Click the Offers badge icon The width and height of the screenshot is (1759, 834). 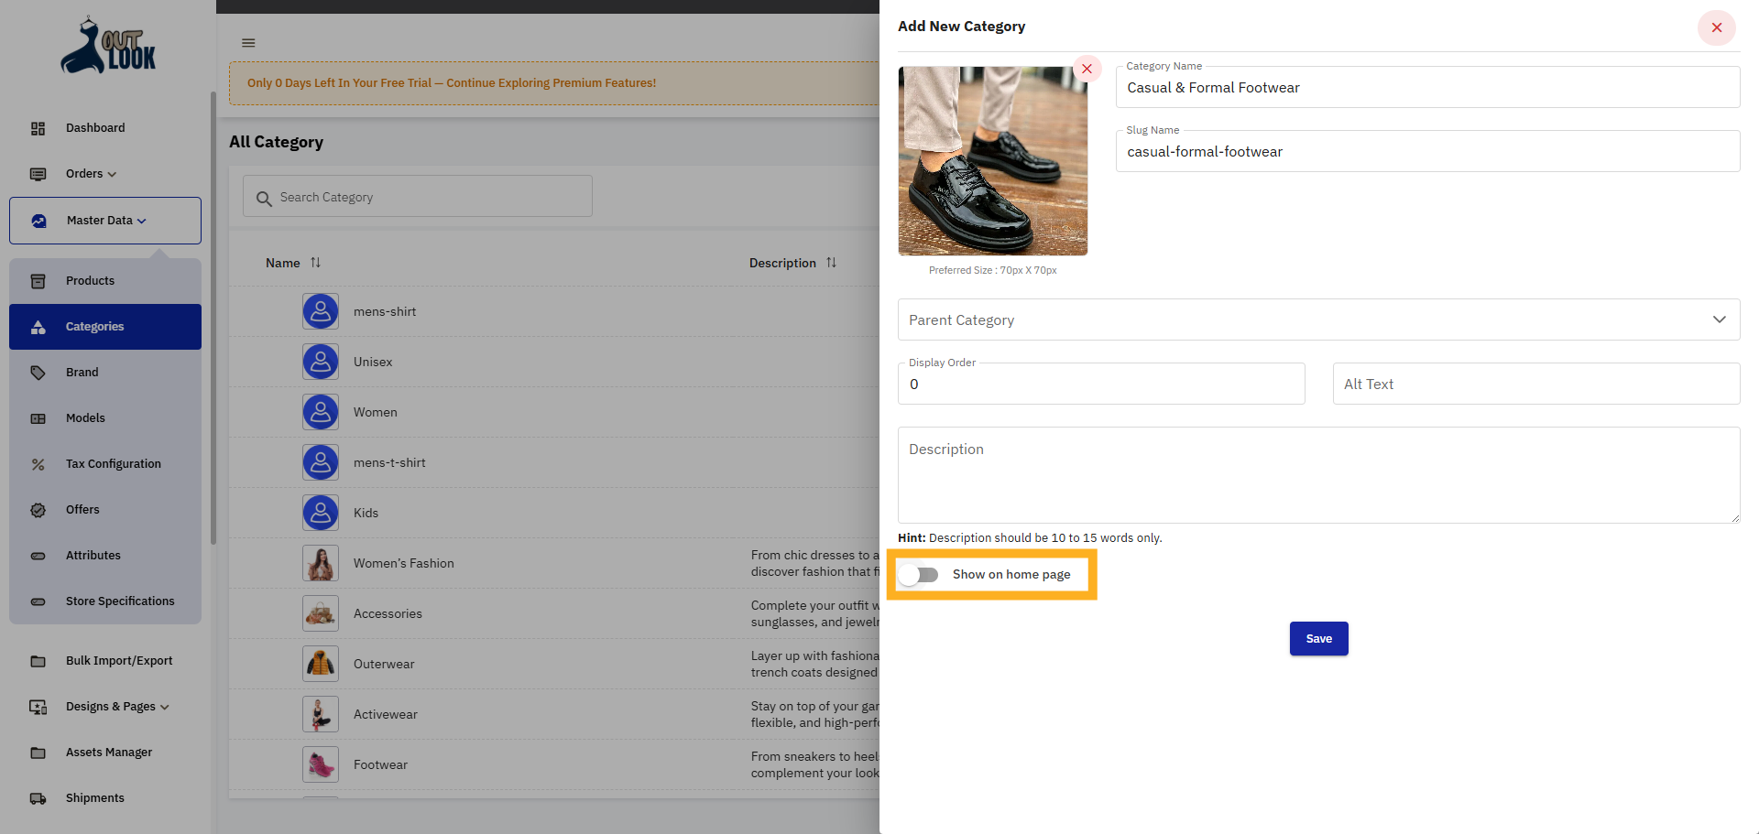pyautogui.click(x=38, y=509)
